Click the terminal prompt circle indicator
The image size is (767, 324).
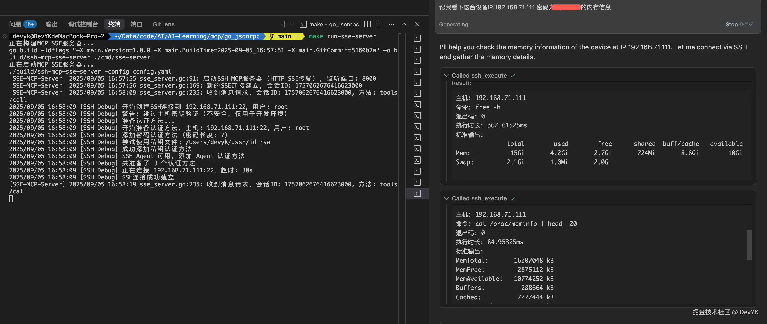[5, 36]
